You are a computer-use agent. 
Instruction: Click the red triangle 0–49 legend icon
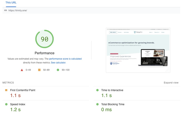pyautogui.click(x=22, y=70)
